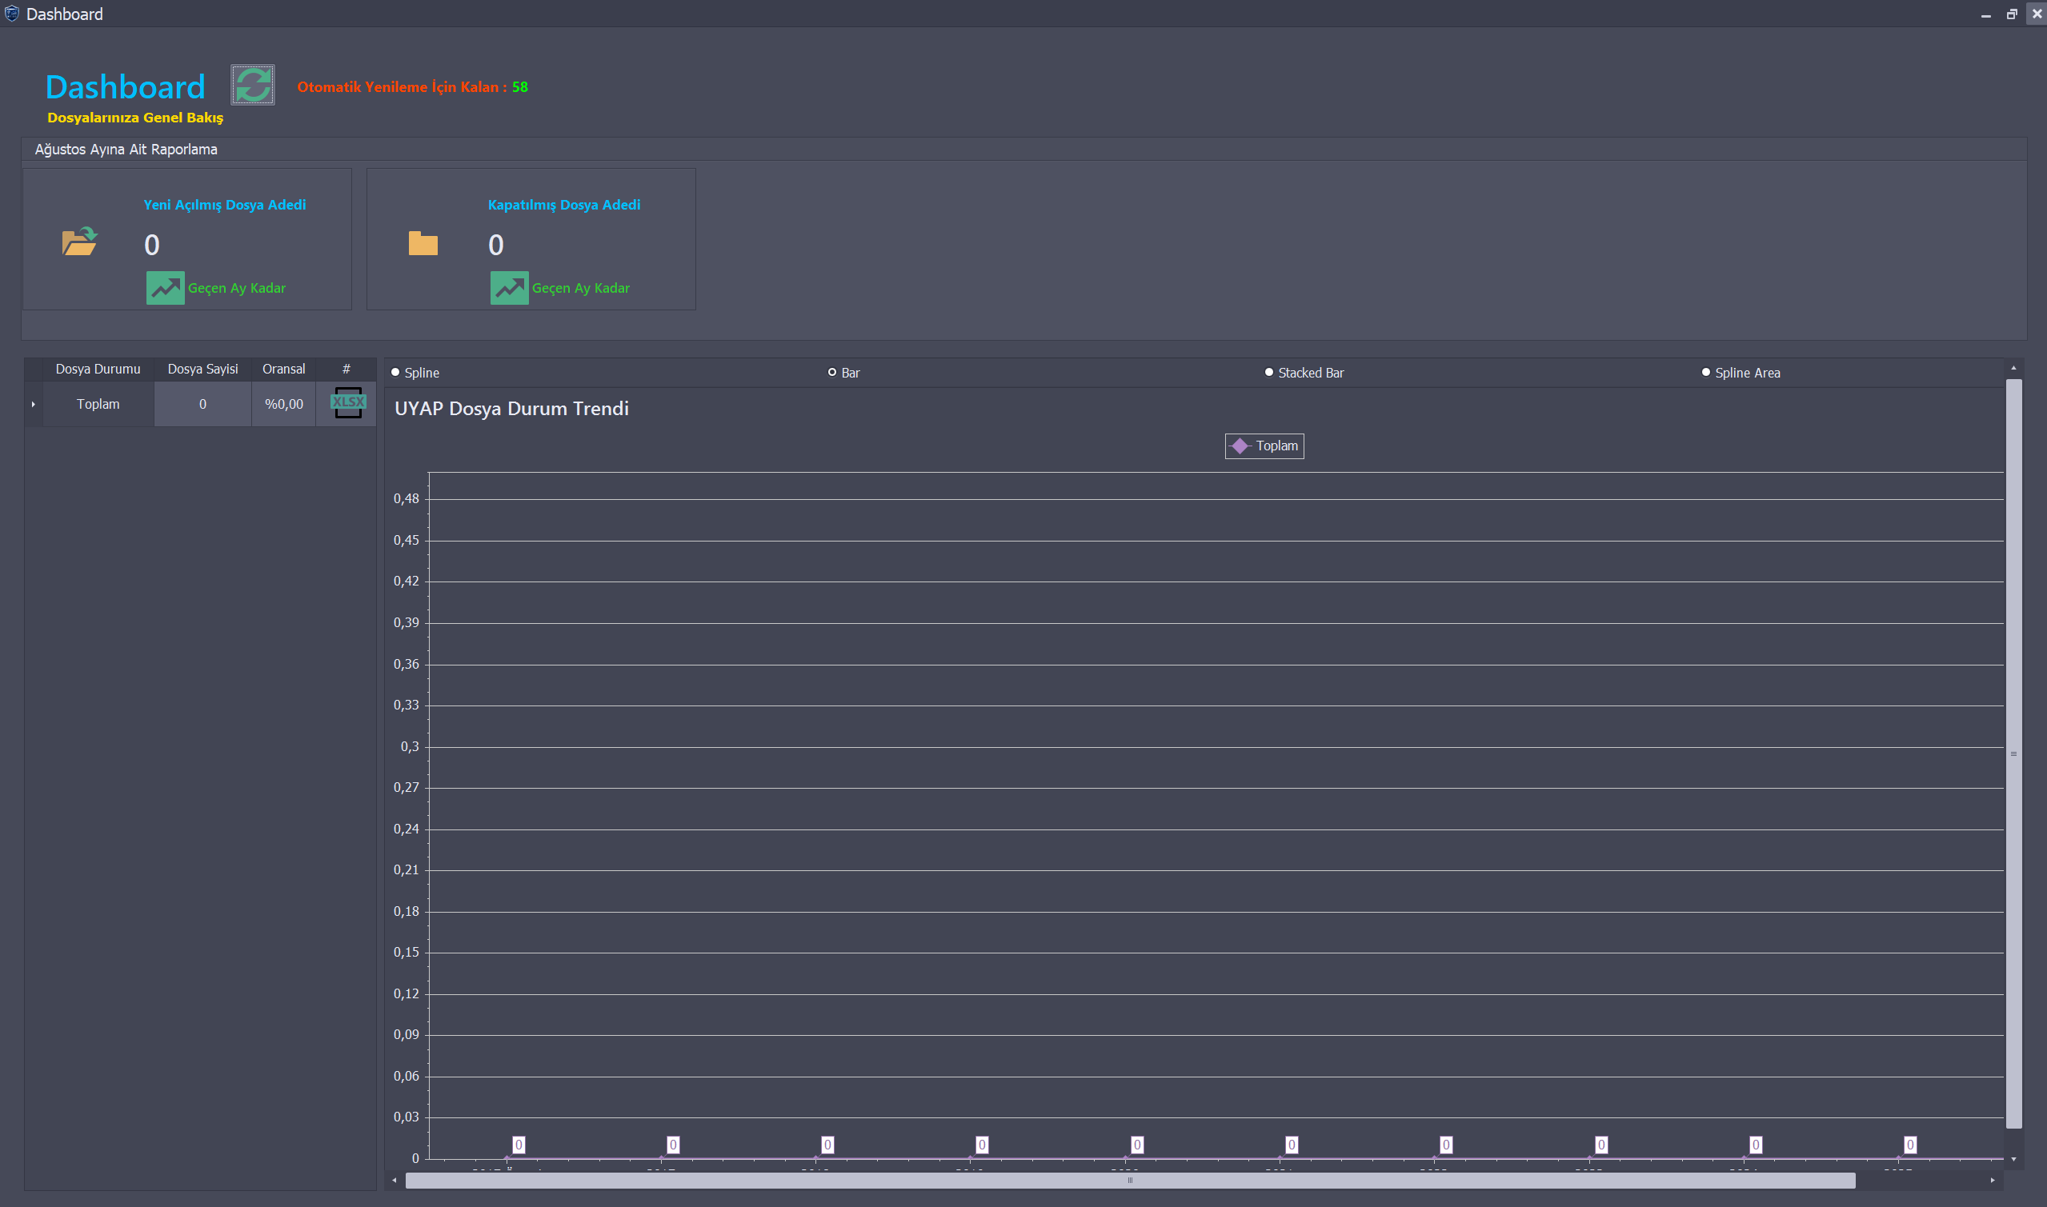Click the open folder icon for newly opened files

point(80,241)
